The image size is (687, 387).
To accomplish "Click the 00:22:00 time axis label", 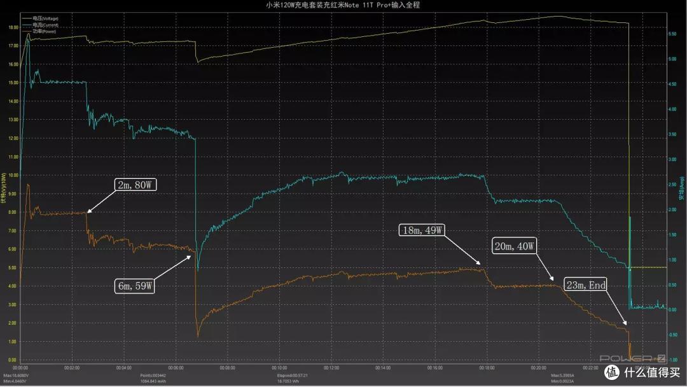I will [x=590, y=368].
